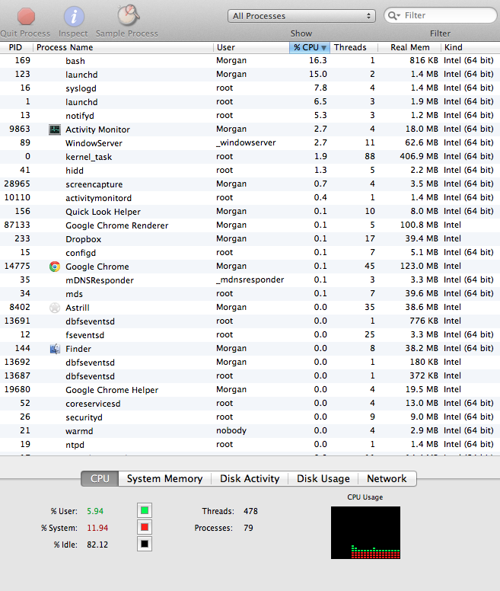Select the configd process row
This screenshot has height=591, width=500.
250,253
